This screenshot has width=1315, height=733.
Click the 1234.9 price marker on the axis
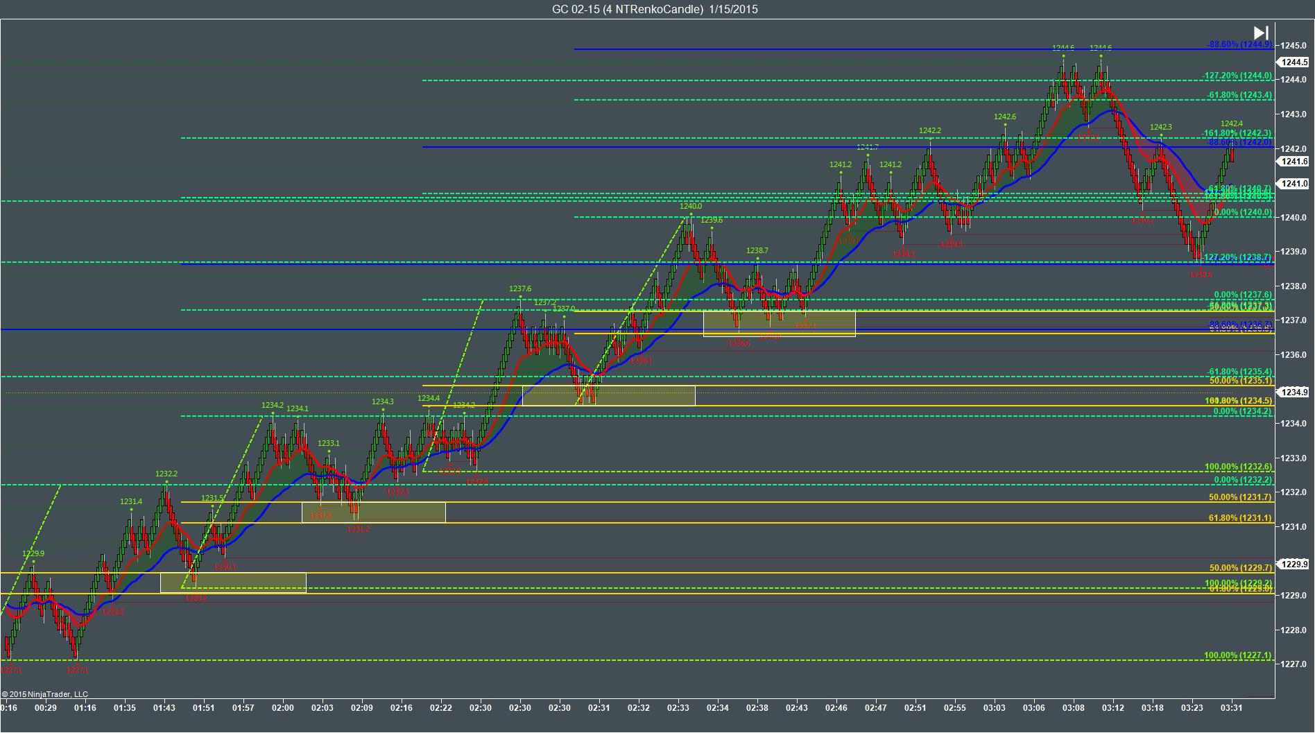pos(1294,393)
